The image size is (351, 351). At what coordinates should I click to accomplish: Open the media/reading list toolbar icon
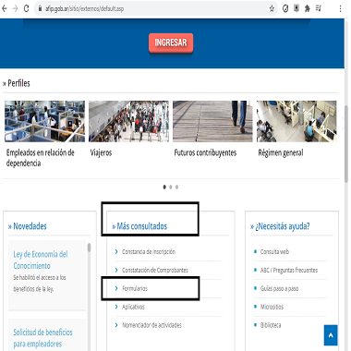[x=319, y=8]
